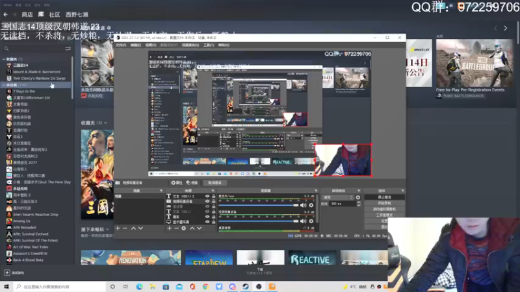Toggle visibility of 显示器采集 source

pyautogui.click(x=207, y=222)
